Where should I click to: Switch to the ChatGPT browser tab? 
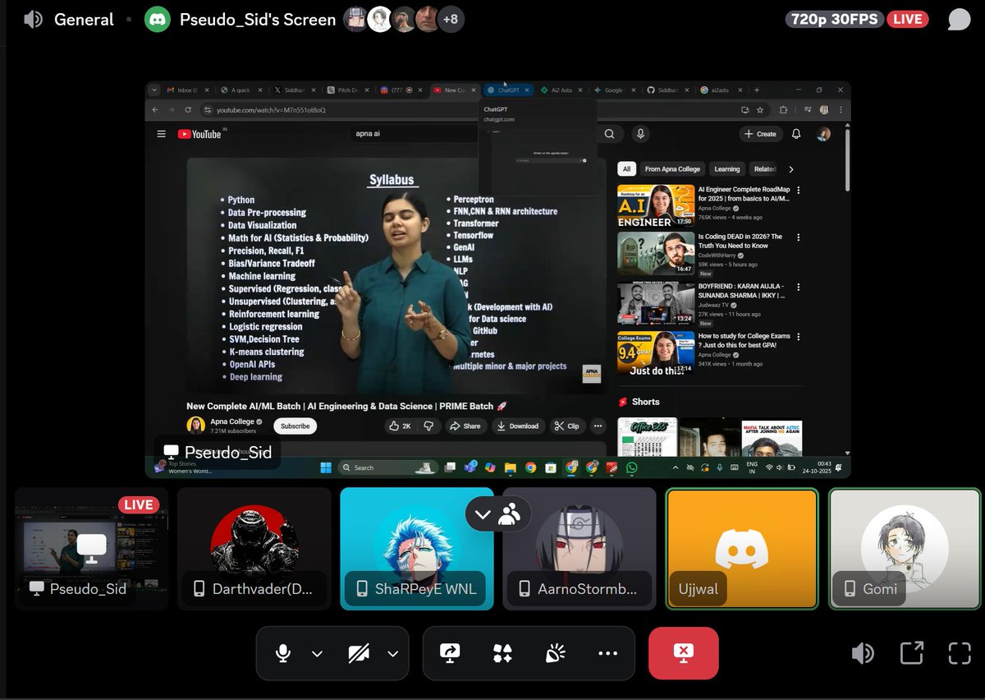[x=509, y=90]
